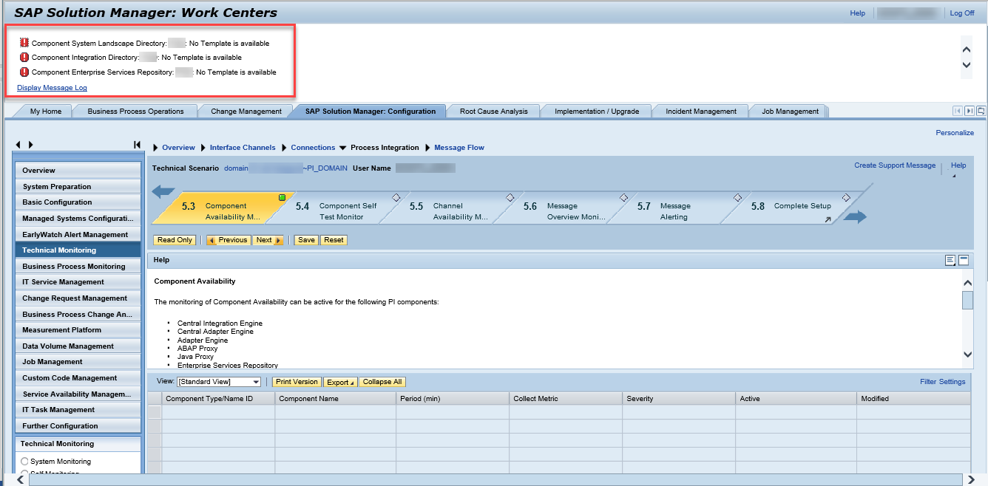Switch to the Implementation / Upgrade tab
Viewport: 988px width, 486px height.
pyautogui.click(x=597, y=112)
